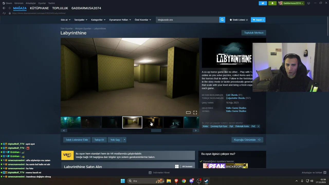
Task: Click the Yok Say button
Action: [115, 140]
